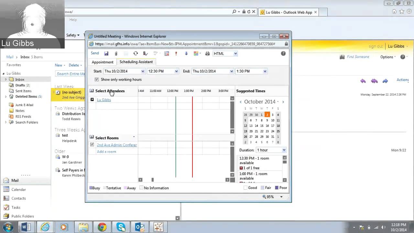Open Tasks in navigation pane

(x=16, y=207)
